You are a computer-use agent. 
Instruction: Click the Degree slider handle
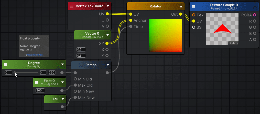15,72
